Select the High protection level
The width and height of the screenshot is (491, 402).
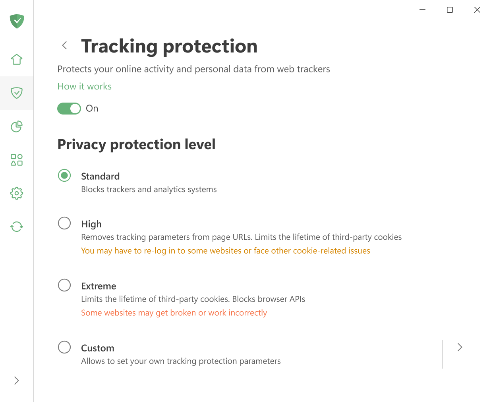point(64,223)
